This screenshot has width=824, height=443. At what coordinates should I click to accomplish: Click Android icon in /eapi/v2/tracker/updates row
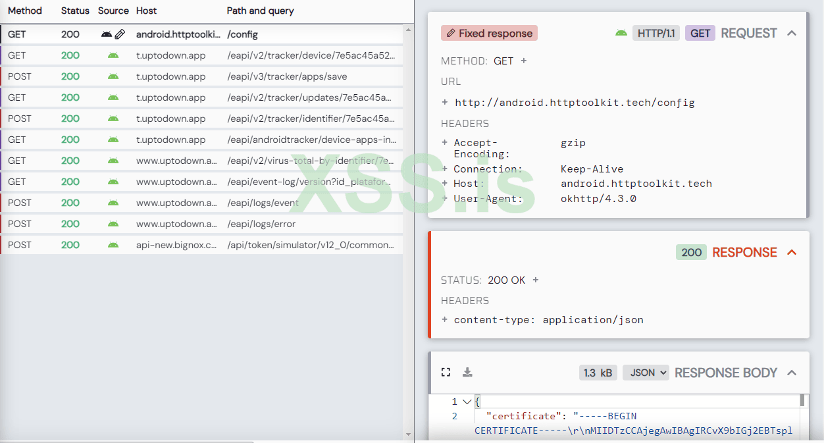[x=113, y=97]
